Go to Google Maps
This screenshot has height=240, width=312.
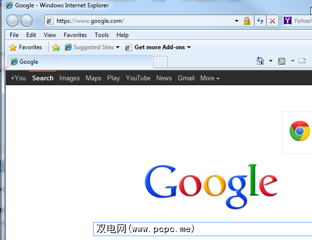[93, 78]
